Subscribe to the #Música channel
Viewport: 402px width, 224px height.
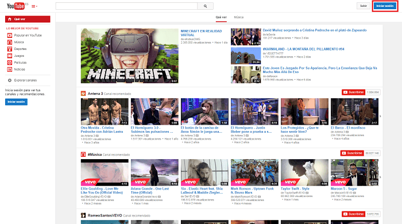(x=352, y=153)
